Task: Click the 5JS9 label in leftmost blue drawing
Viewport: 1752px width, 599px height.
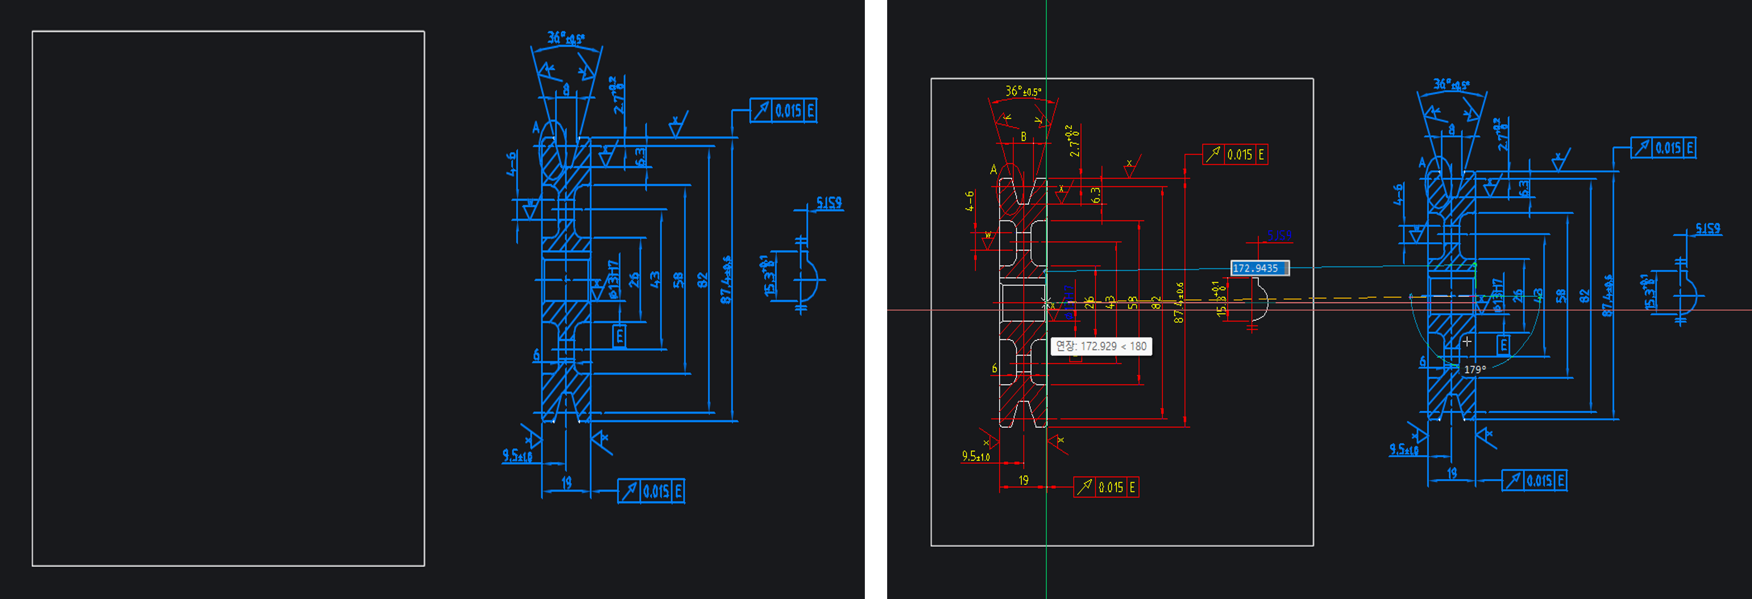Action: point(828,202)
